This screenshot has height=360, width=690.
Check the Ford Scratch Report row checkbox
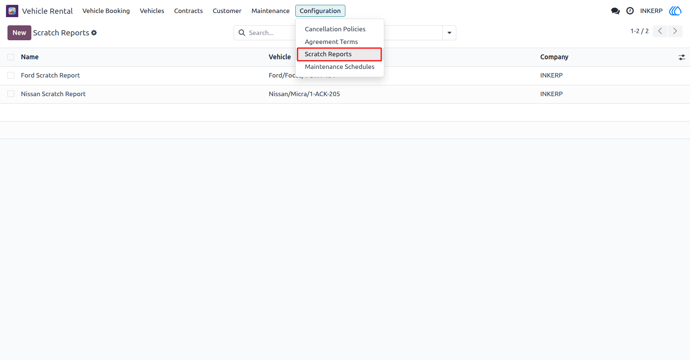11,75
